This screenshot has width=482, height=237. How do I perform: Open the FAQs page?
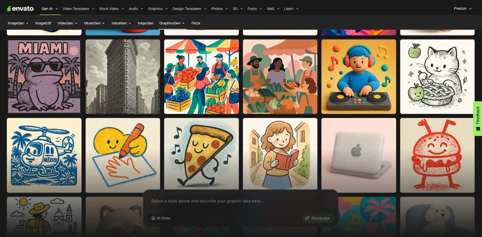click(x=196, y=23)
